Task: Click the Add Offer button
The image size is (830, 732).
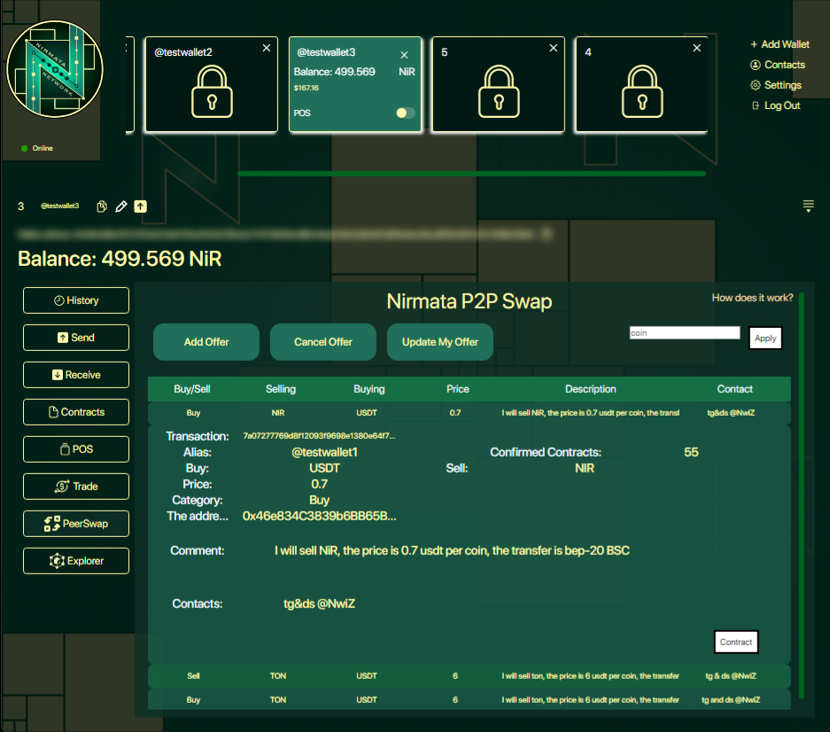Action: 206,342
